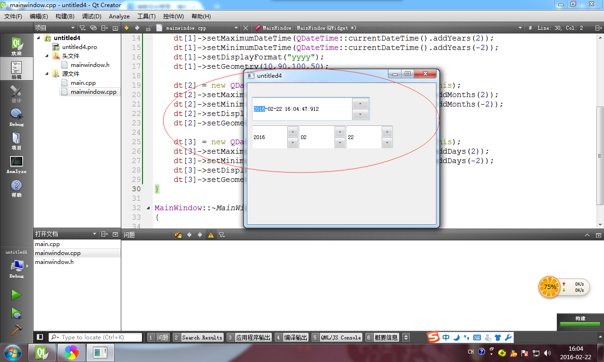
Task: Click the project tree filter icon
Action: click(83, 28)
